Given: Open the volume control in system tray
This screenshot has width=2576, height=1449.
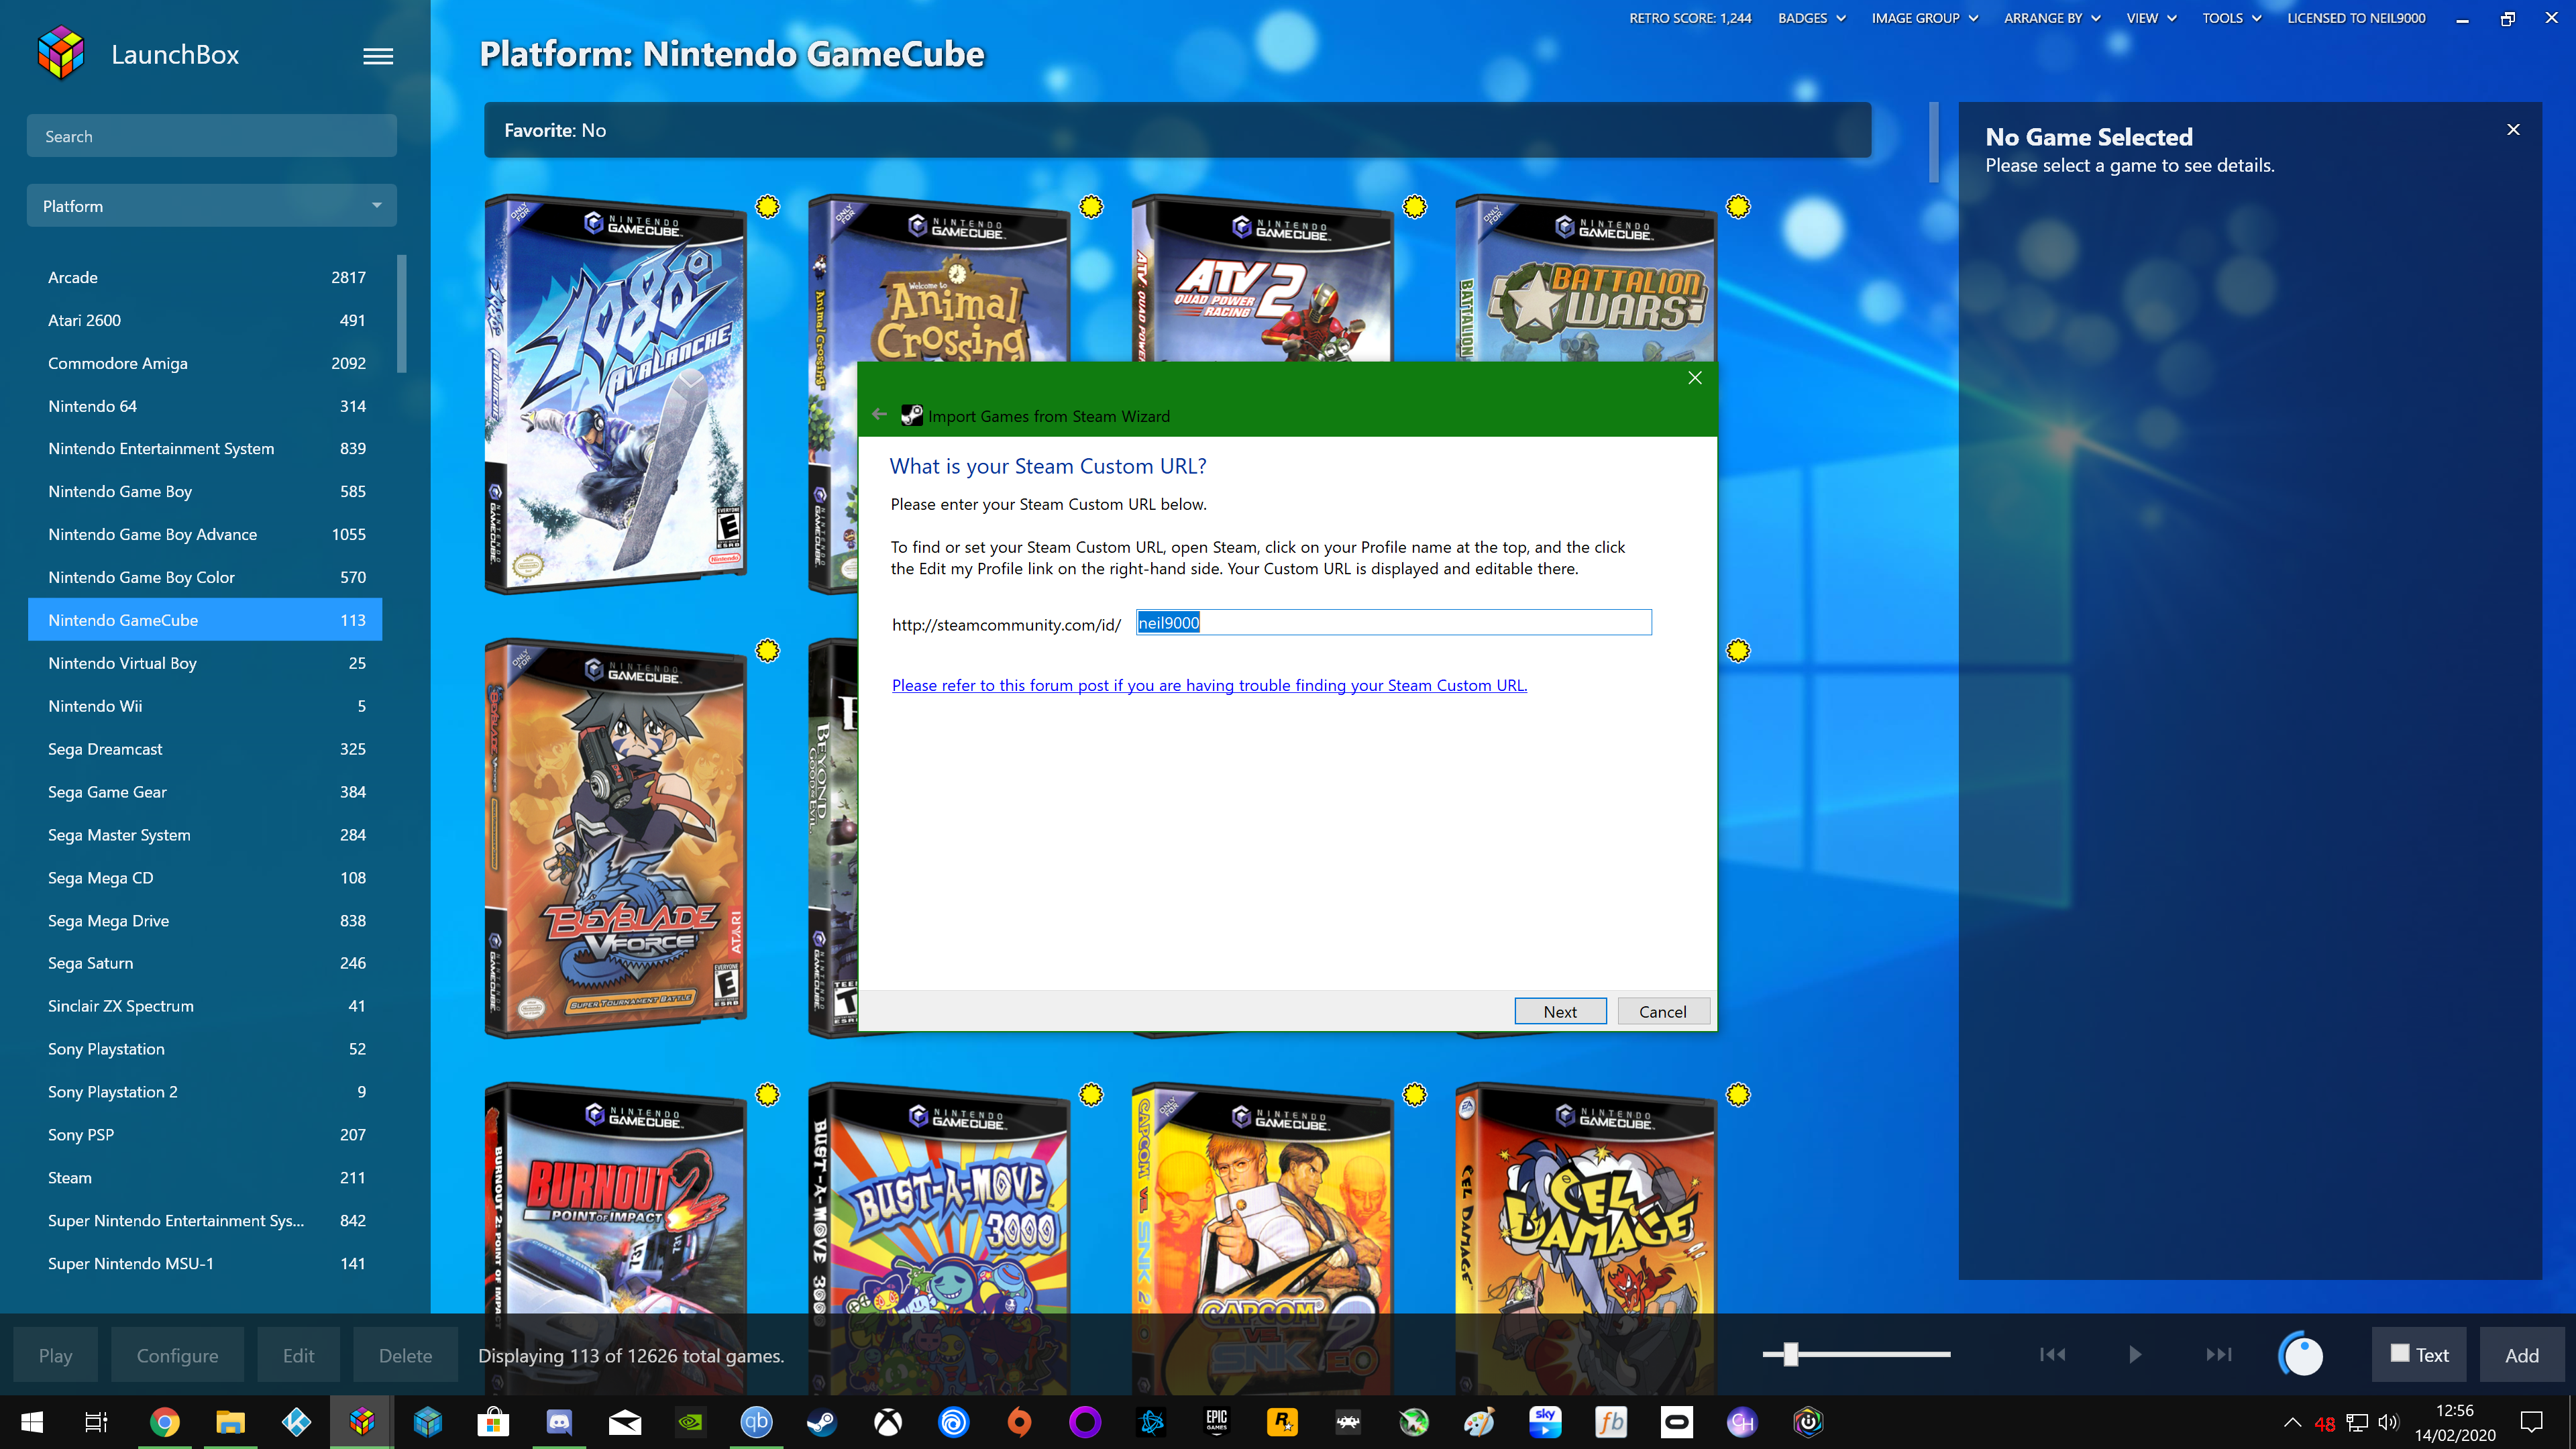Looking at the screenshot, I should coord(2389,1422).
